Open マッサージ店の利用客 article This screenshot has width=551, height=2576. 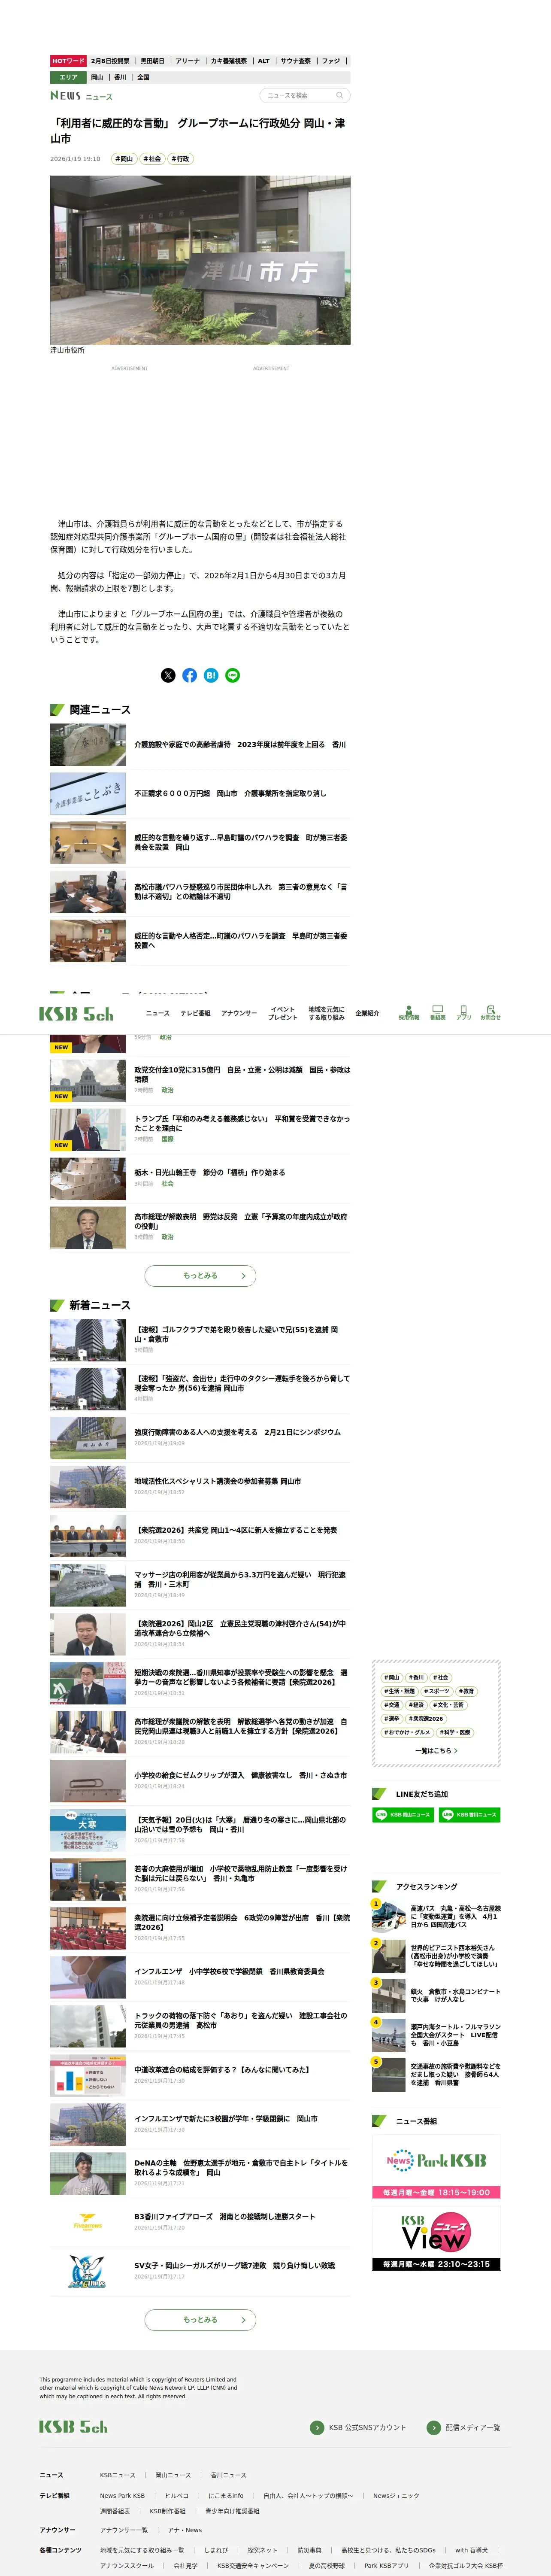pyautogui.click(x=240, y=1579)
